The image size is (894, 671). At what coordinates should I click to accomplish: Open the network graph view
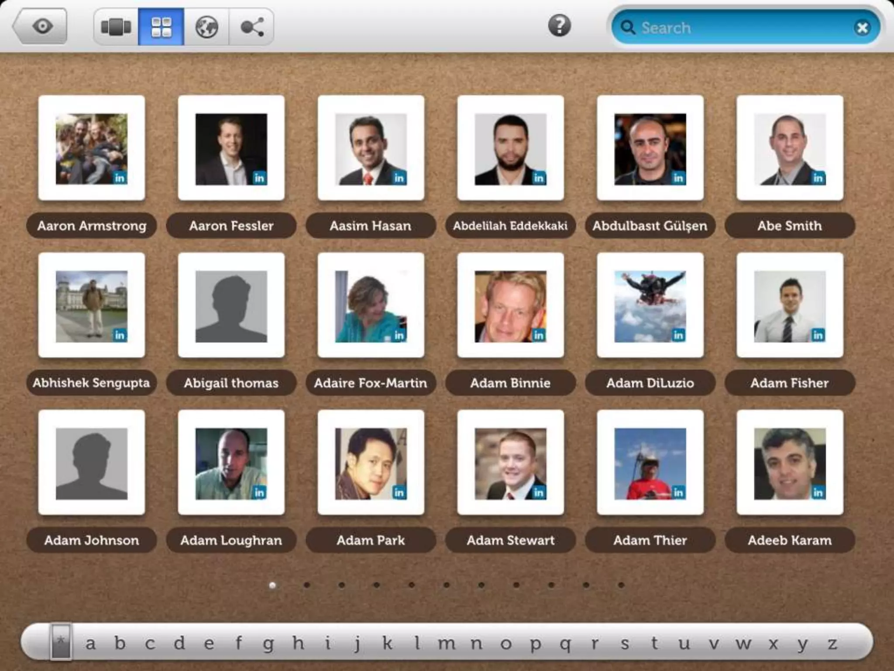pos(252,27)
